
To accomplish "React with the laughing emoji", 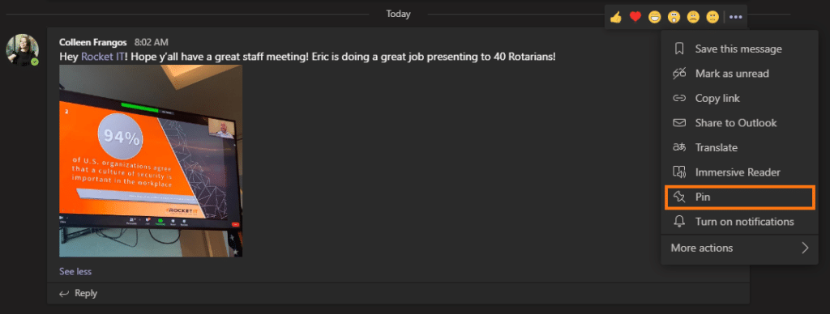I will coord(655,18).
